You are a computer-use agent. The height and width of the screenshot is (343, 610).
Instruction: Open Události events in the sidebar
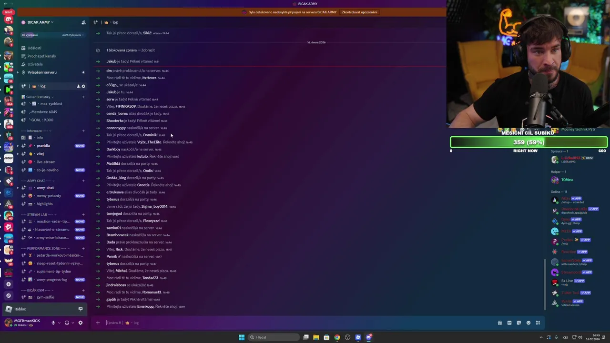point(34,48)
